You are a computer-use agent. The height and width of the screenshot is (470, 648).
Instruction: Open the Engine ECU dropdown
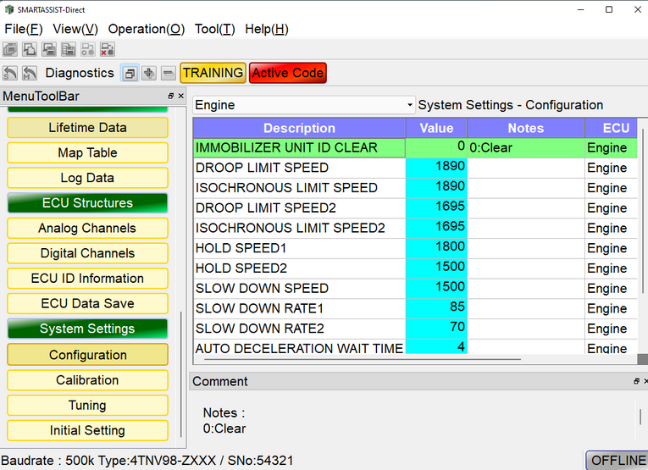tap(304, 105)
